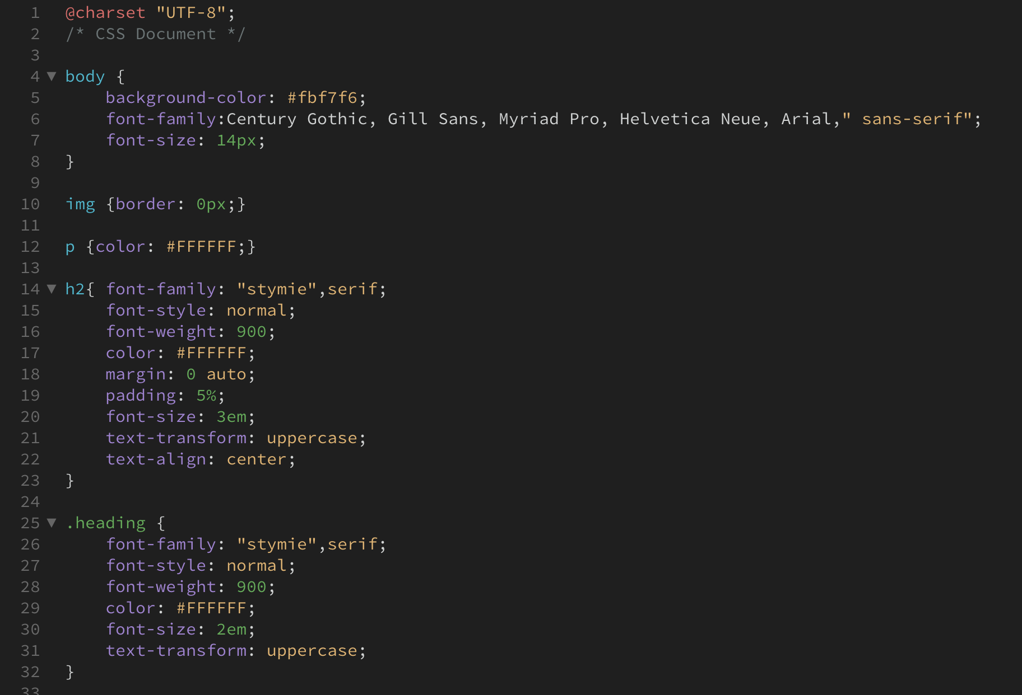The image size is (1022, 695).
Task: Click #FFFFFF value in the p rule
Action: pos(201,246)
